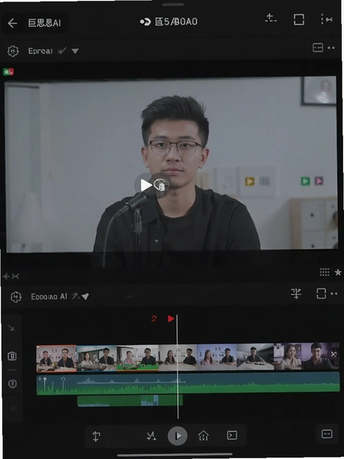Select the third clip with green table

pos(137,358)
